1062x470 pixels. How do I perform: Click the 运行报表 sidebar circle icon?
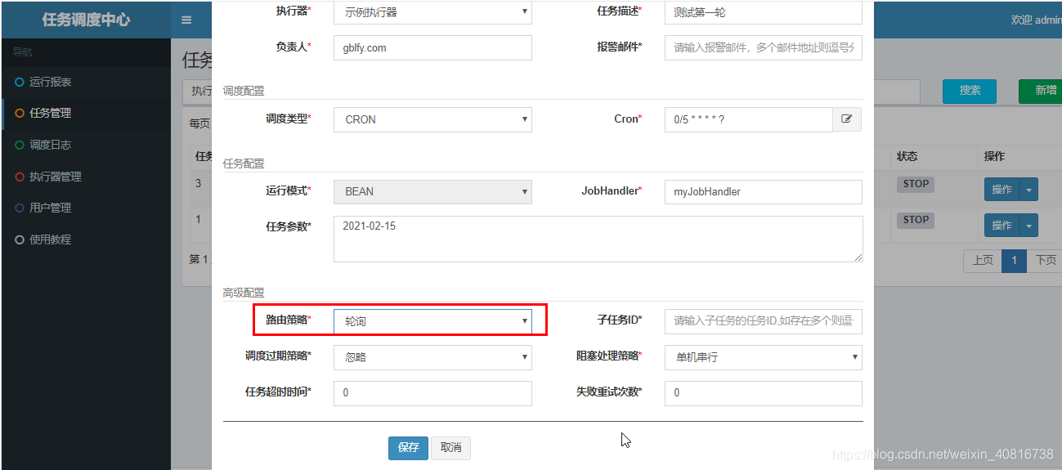[x=20, y=82]
